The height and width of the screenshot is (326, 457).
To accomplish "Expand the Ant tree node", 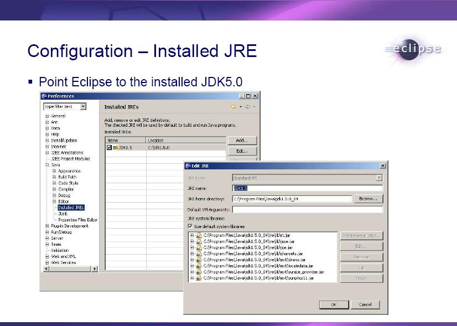I will coord(47,122).
